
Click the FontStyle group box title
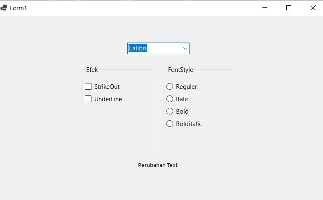[180, 70]
